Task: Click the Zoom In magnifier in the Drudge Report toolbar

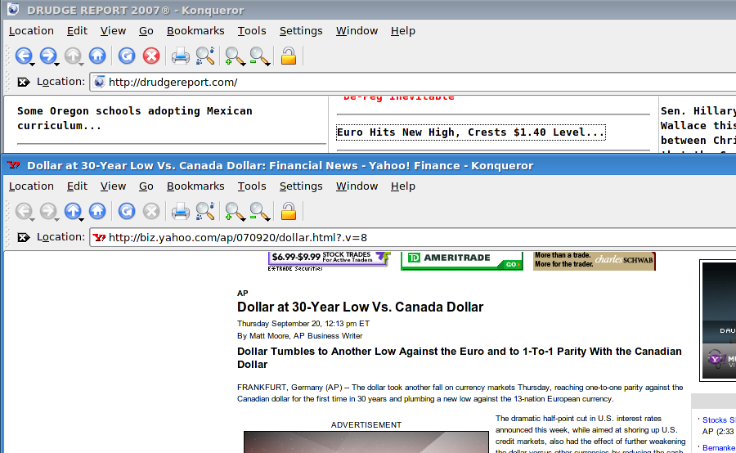Action: tap(235, 56)
